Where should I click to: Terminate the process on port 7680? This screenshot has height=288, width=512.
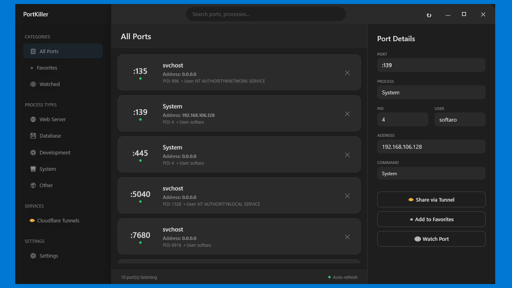[x=347, y=237]
